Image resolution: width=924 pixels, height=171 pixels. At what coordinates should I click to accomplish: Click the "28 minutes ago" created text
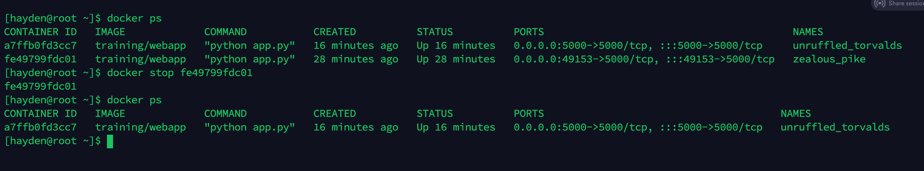355,59
